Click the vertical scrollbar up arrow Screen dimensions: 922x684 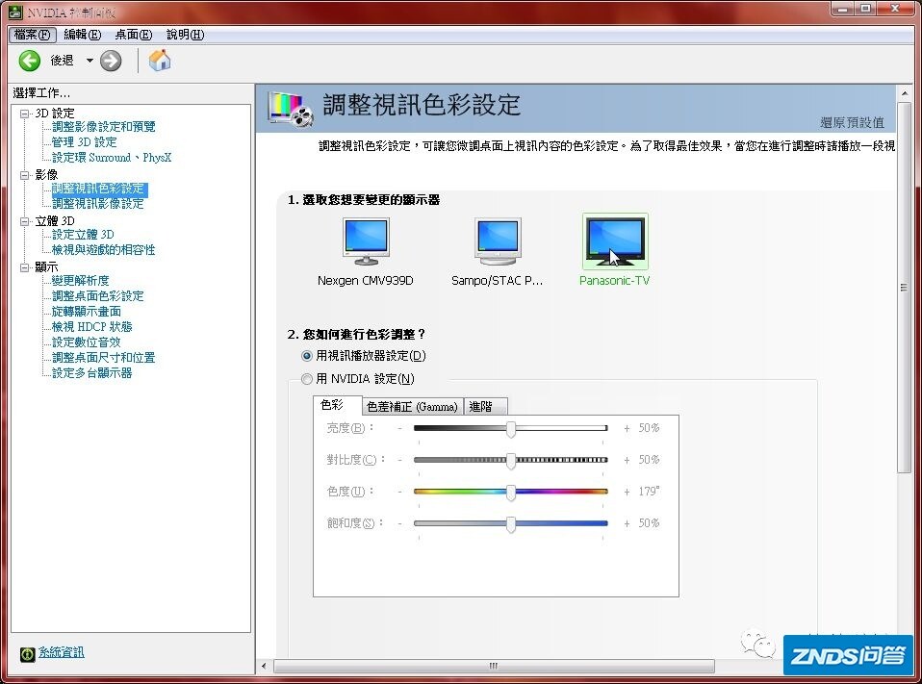[x=905, y=93]
